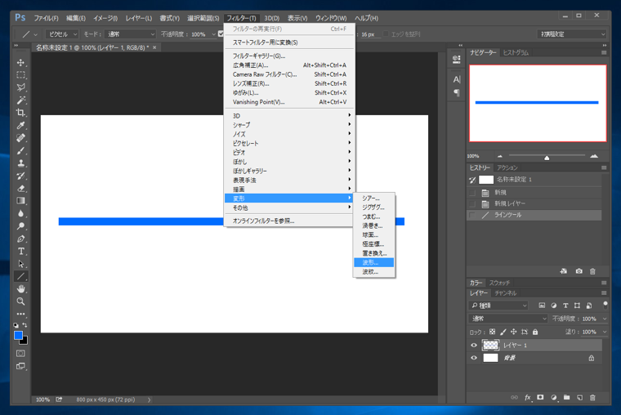Toggle lock position icon
Viewport: 621px width, 415px height.
[514, 332]
